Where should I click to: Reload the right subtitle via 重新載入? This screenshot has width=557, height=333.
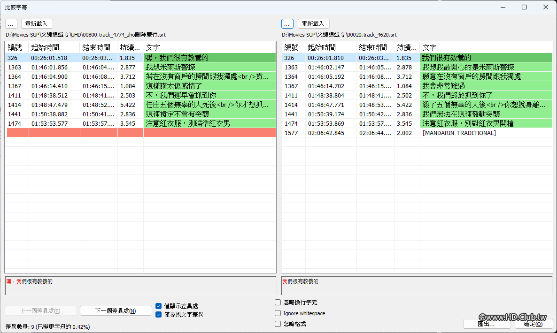[313, 23]
